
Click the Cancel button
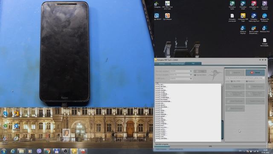click(x=255, y=73)
